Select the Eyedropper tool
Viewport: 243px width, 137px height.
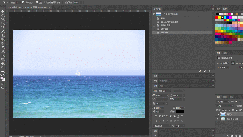(x=3, y=27)
